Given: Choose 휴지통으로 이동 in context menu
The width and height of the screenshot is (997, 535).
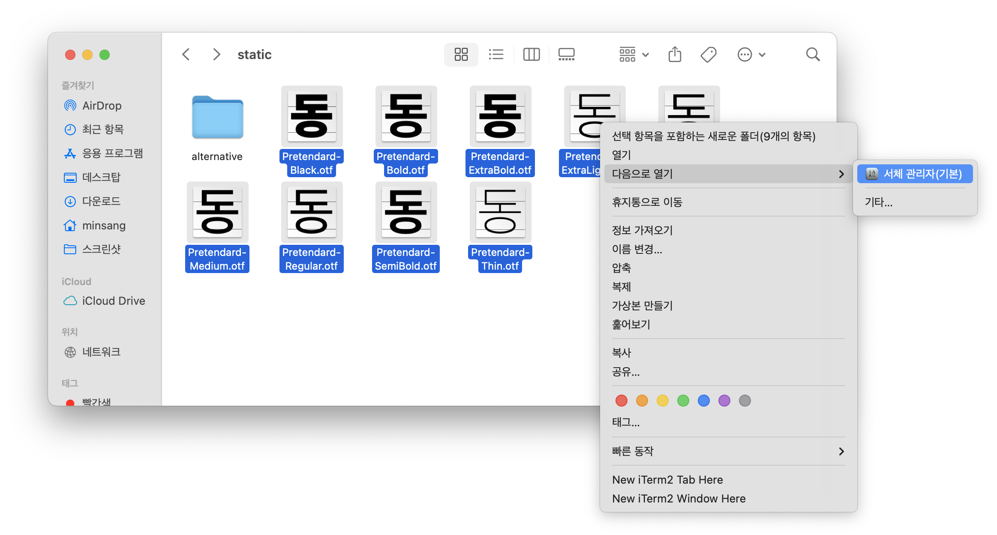Looking at the screenshot, I should (x=728, y=202).
